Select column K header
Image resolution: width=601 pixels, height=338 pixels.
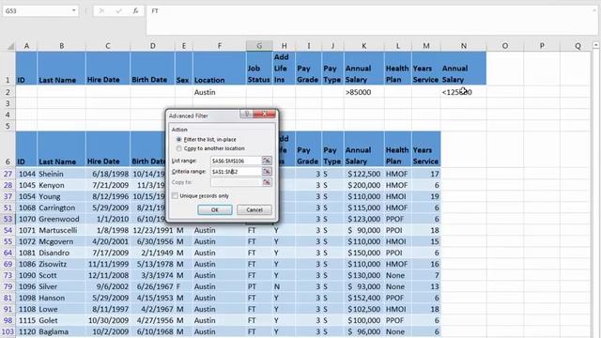tap(363, 46)
